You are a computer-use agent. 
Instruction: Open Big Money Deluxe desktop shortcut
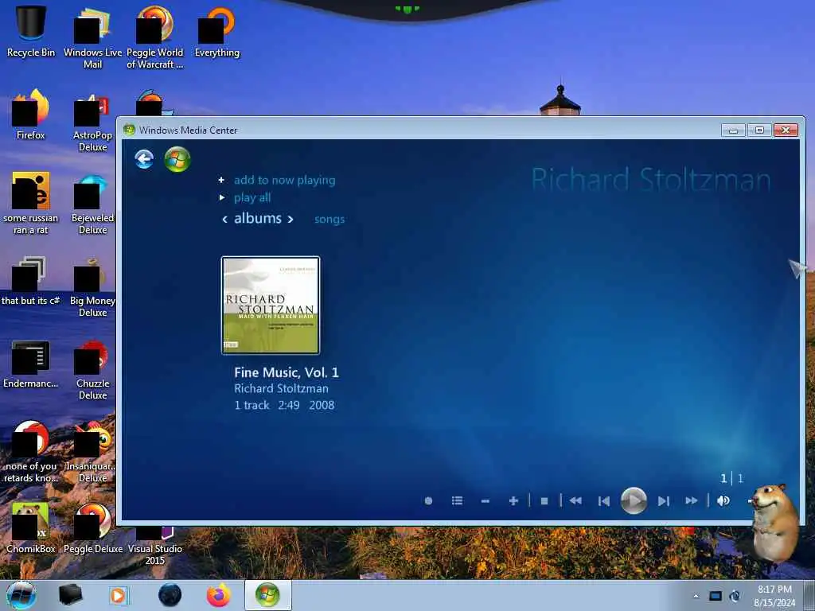tap(92, 287)
